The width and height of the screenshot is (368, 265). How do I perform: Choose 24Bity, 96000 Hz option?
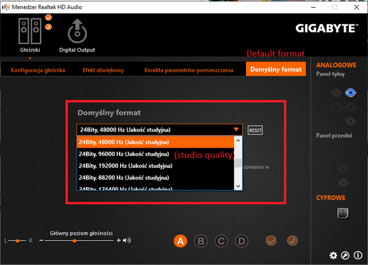(x=155, y=154)
